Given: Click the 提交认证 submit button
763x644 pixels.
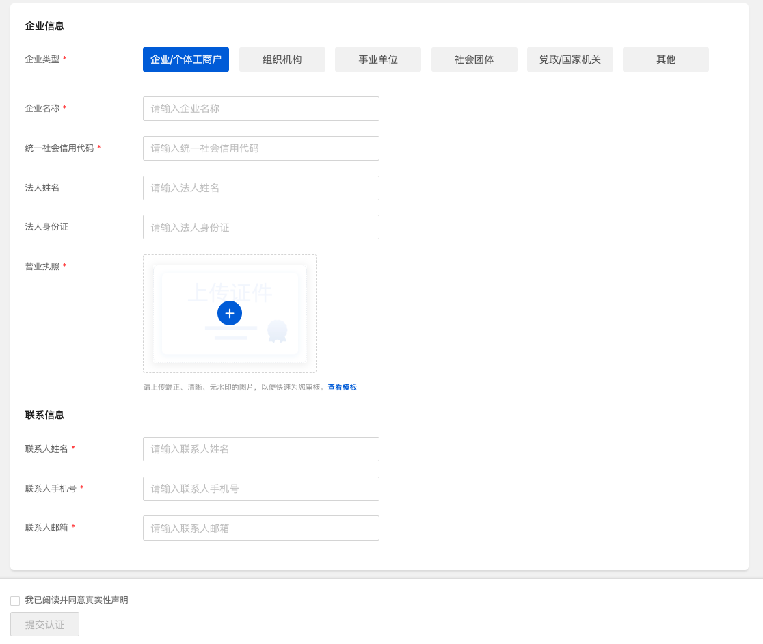Looking at the screenshot, I should [x=44, y=625].
